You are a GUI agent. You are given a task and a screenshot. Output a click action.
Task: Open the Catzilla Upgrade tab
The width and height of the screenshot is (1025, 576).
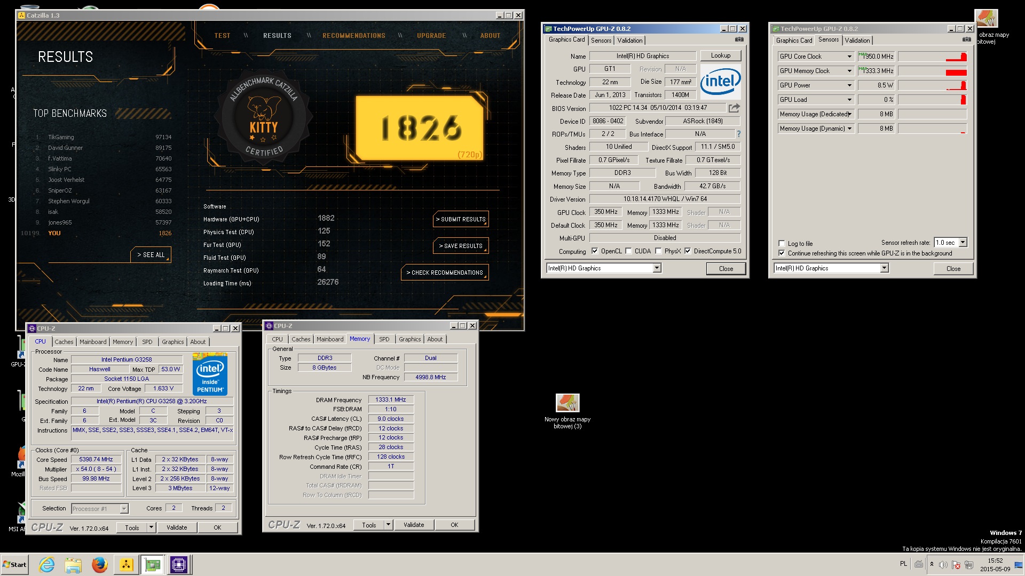(431, 36)
